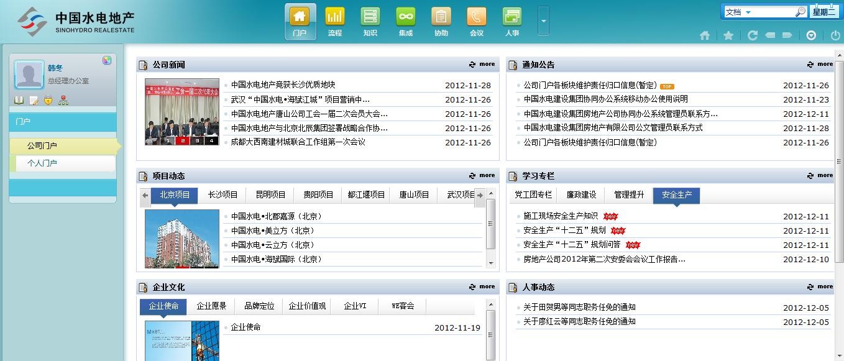This screenshot has width=844, height=361.
Task: Refresh the page with reload icon
Action: 753,35
